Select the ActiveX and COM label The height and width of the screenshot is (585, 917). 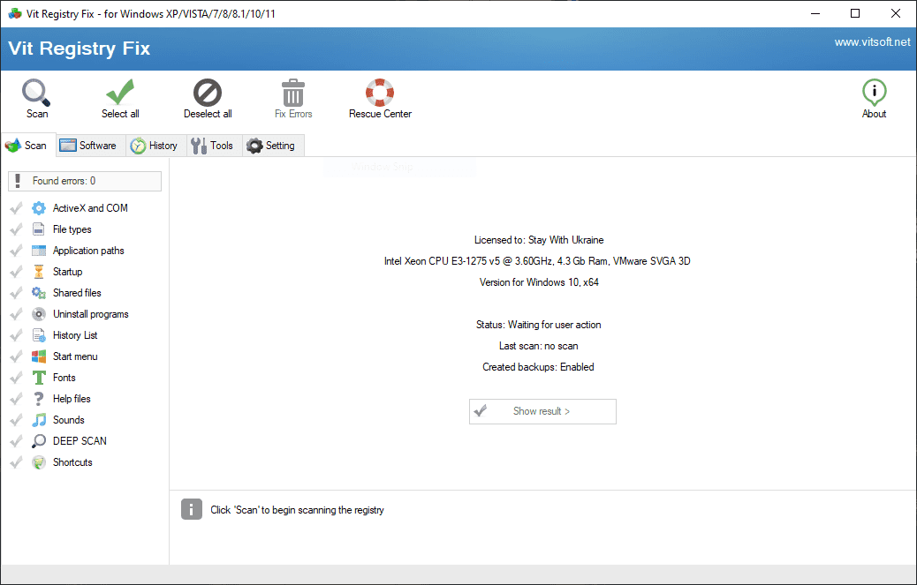tap(90, 208)
